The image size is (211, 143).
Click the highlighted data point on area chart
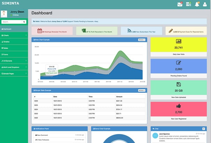52,76
